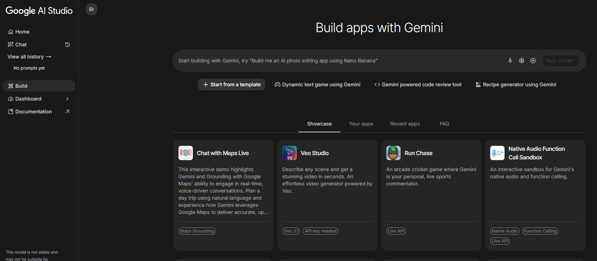
Task: Click the microphone voice input icon
Action: (510, 61)
